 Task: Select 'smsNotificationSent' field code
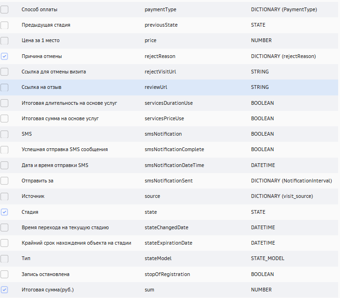point(169,181)
